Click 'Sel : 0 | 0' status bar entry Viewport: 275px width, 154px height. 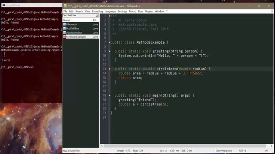[x=186, y=151]
